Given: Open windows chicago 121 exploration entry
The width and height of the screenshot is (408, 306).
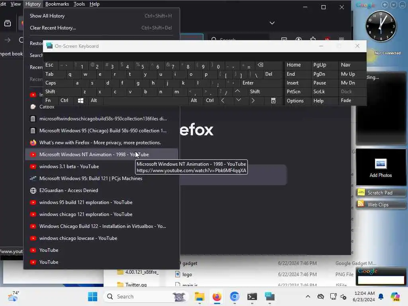Looking at the screenshot, I should pos(102,214).
